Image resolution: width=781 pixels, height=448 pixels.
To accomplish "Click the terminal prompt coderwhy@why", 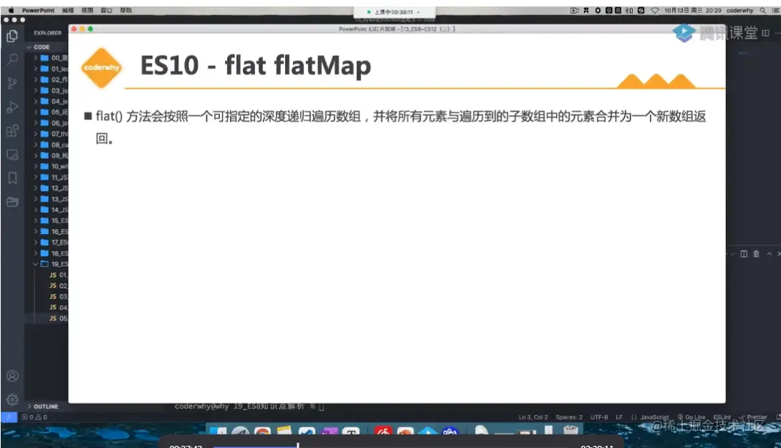I will (202, 406).
